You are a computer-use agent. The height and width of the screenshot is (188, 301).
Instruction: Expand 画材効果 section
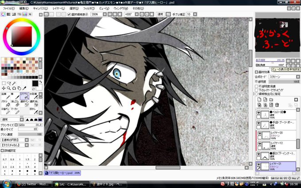(256, 72)
